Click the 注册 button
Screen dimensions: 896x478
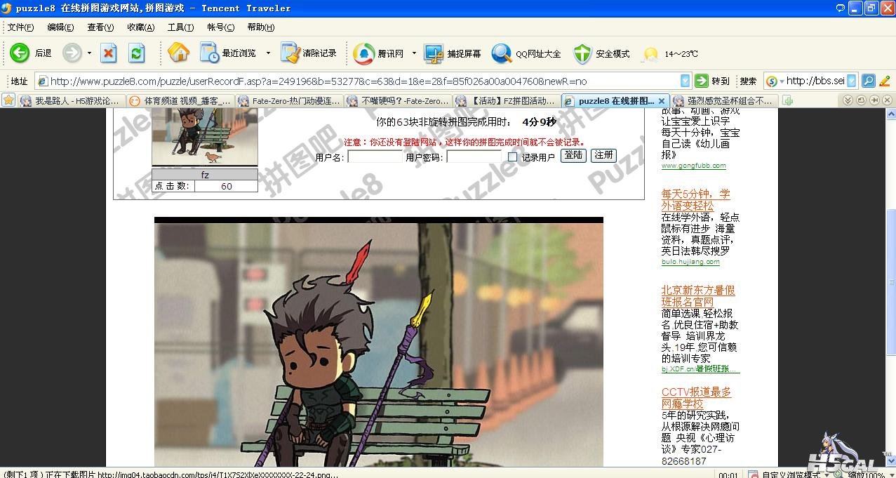tap(603, 156)
